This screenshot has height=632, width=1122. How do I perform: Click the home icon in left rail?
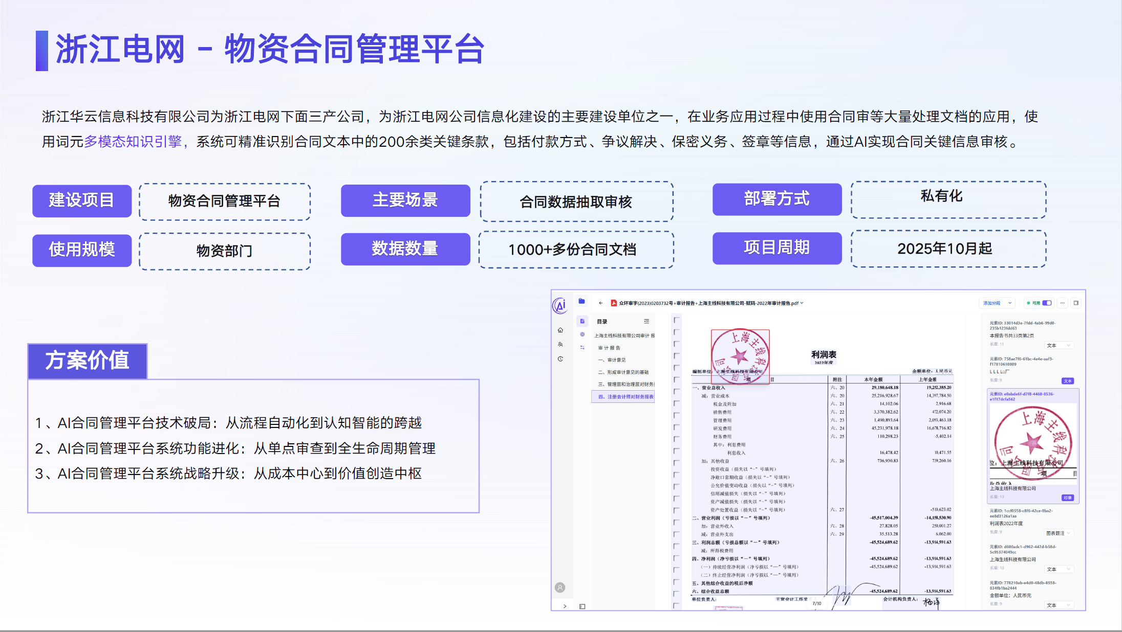(x=560, y=330)
